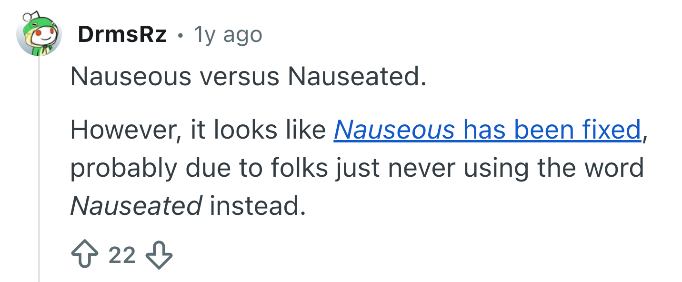Click the vote count showing 22
The image size is (682, 282).
point(122,255)
